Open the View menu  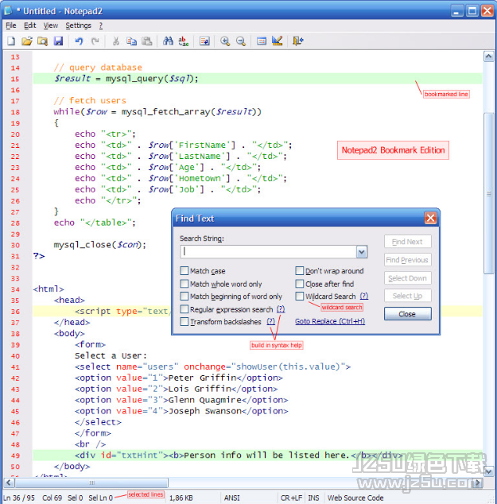(x=51, y=25)
